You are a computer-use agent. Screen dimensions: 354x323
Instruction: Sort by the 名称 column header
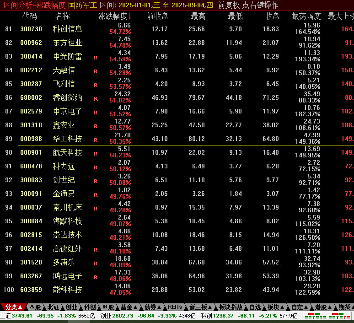coord(63,16)
